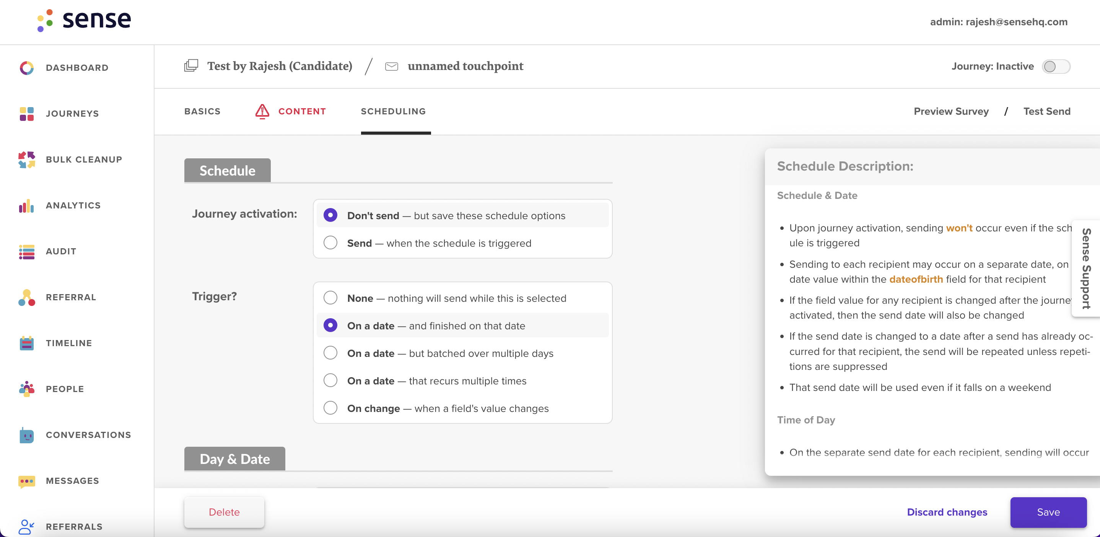Click the Save button

(1048, 512)
